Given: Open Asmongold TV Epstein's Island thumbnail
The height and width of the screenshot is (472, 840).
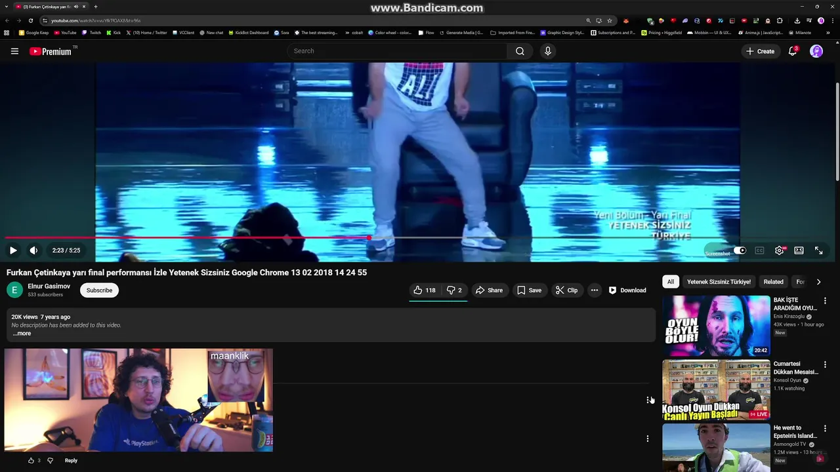Looking at the screenshot, I should (716, 448).
